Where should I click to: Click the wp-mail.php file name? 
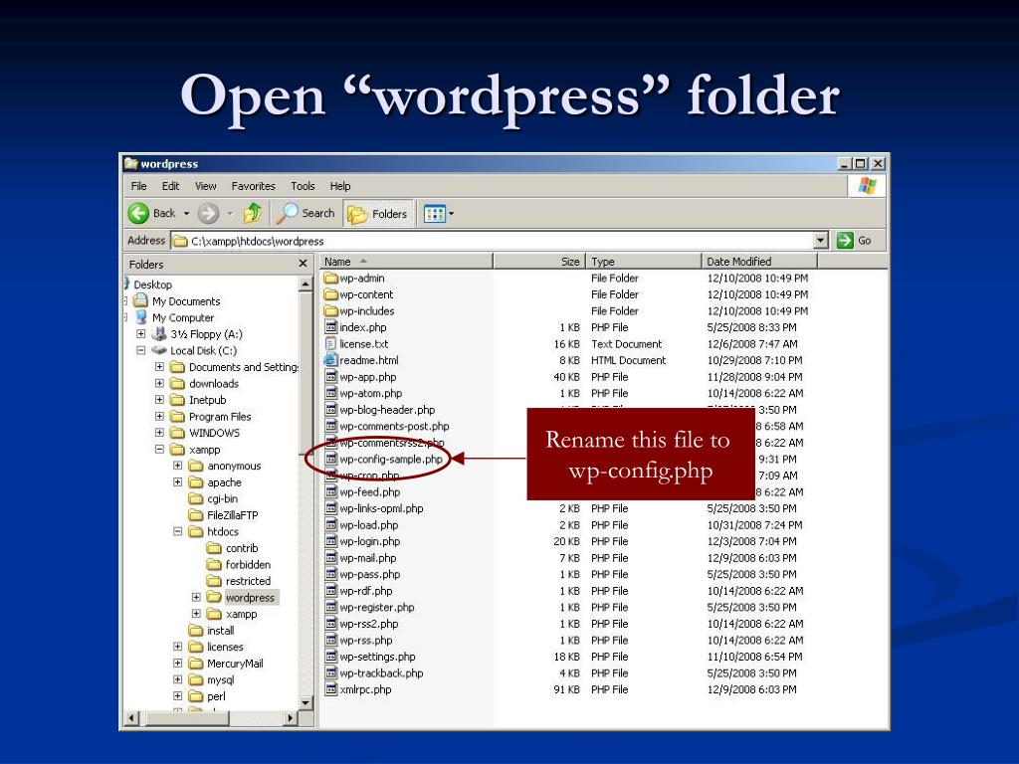click(368, 558)
